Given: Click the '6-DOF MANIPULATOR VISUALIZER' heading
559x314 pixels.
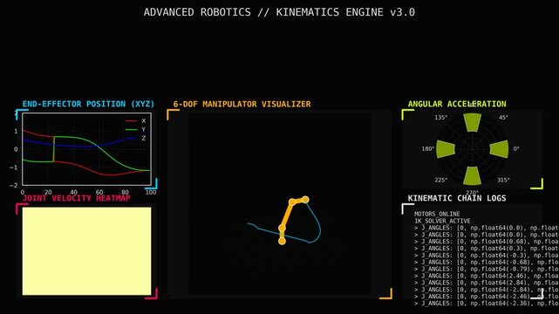Looking at the screenshot, I should tap(242, 104).
